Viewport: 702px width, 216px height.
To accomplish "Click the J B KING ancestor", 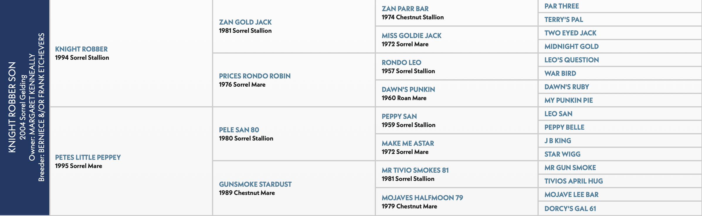I will tap(558, 141).
